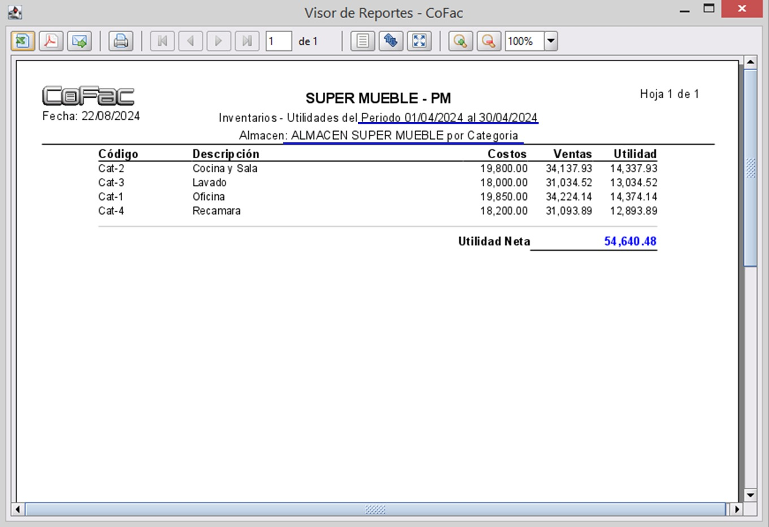Click the cost value '19,850.00'
The image size is (769, 527).
[504, 197]
